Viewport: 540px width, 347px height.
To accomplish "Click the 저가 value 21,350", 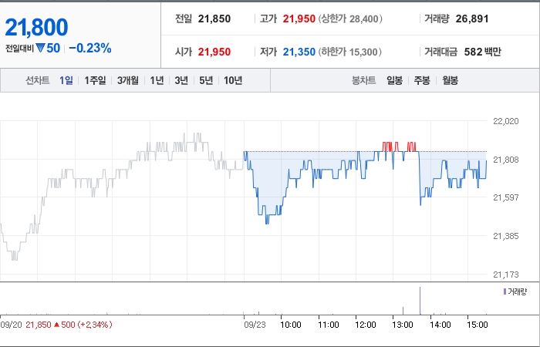I will tap(299, 52).
